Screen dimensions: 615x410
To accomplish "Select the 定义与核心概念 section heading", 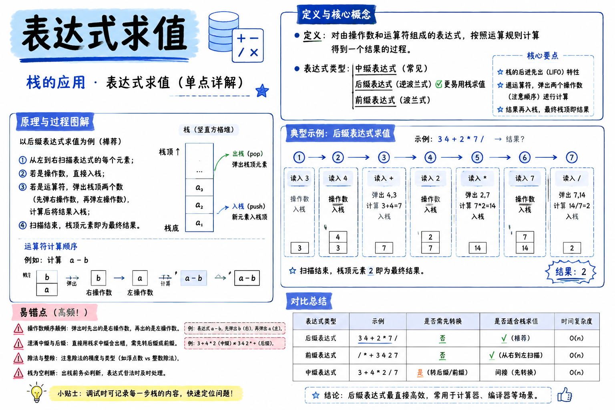I will [x=336, y=15].
